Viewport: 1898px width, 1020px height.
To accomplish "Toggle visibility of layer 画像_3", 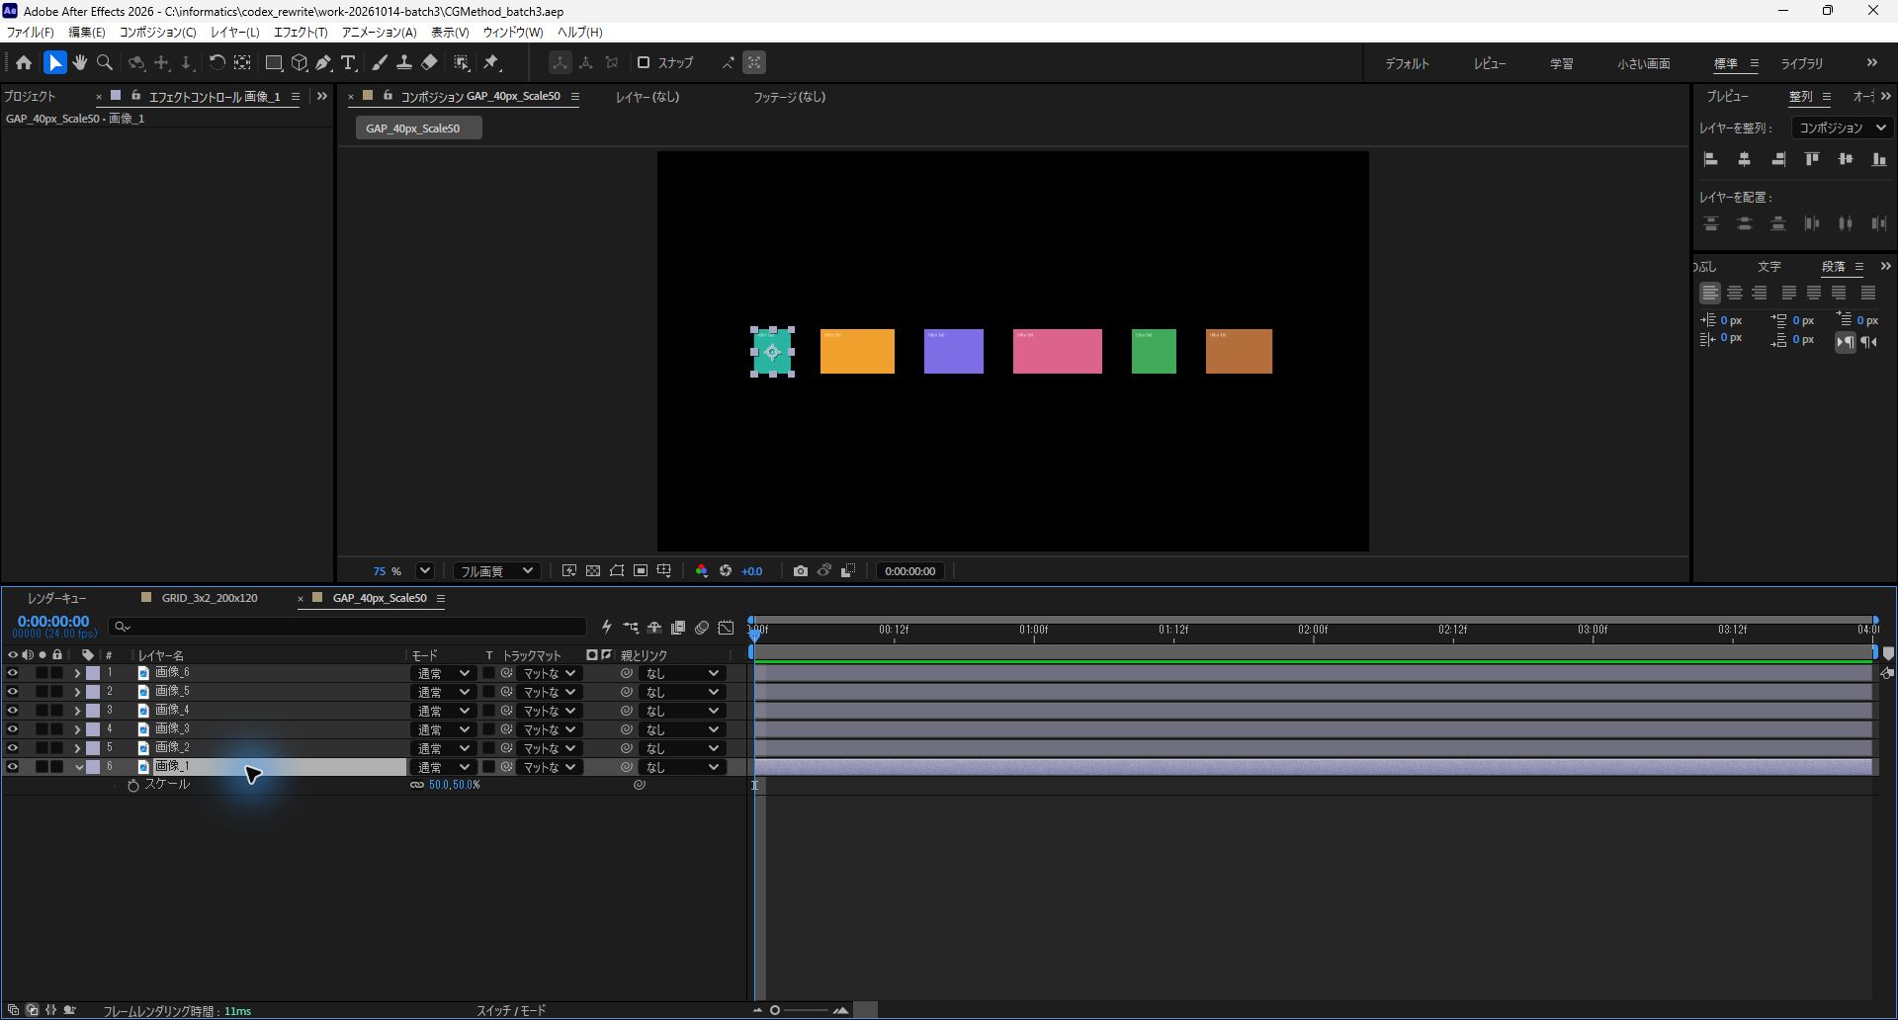I will click(13, 729).
